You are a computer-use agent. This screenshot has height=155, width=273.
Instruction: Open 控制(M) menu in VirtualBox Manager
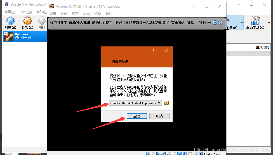pyautogui.click(x=26, y=12)
